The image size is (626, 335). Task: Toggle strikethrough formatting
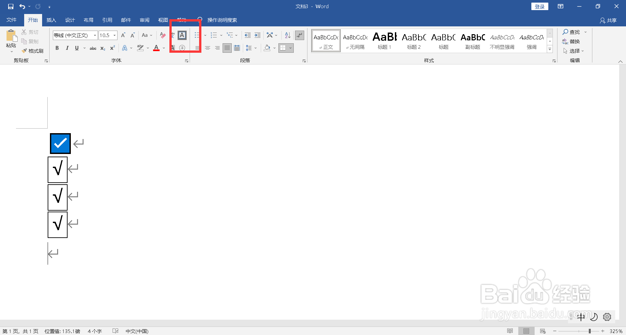[93, 48]
